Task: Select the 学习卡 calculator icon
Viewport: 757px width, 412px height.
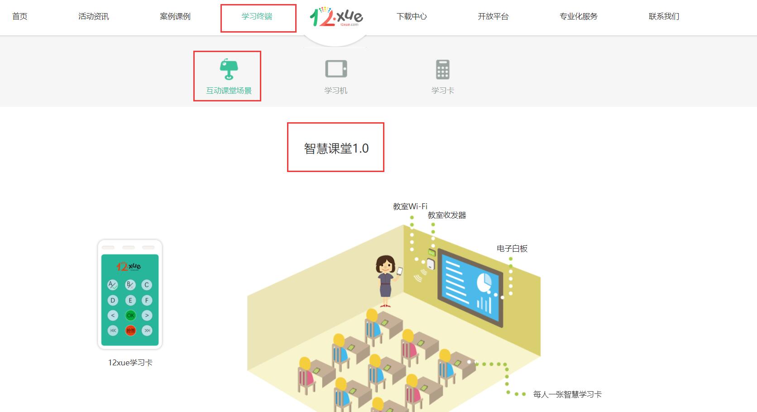Action: [442, 69]
